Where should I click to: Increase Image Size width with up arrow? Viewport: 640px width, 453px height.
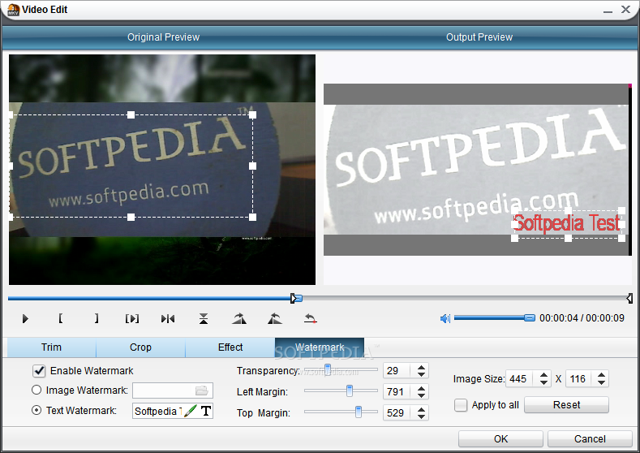[x=543, y=375]
